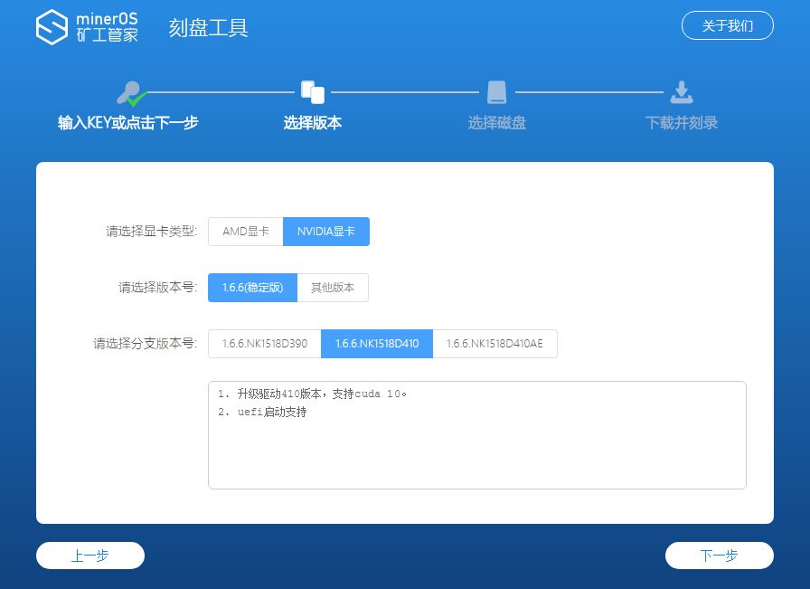The width and height of the screenshot is (810, 589).
Task: Select branch 1.6.6.NK1518D390
Action: (265, 344)
